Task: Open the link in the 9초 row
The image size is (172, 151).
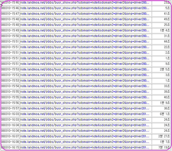Action: 85,64
